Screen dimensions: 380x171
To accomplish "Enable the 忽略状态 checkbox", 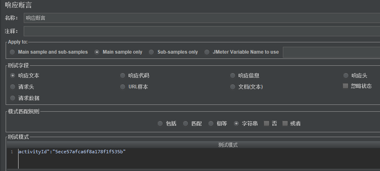I will point(345,86).
